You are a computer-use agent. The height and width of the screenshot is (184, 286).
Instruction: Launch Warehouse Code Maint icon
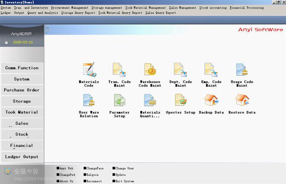tap(150, 69)
